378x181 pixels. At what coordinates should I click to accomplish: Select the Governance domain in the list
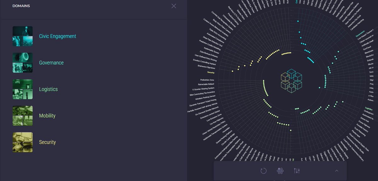click(51, 62)
